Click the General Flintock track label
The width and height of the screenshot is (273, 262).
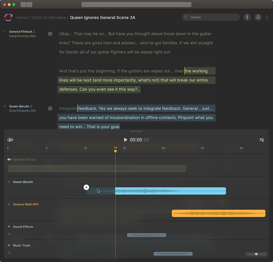click(x=25, y=159)
